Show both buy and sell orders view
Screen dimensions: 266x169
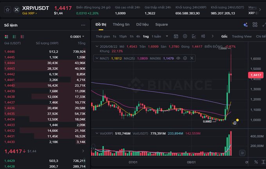pos(6,37)
